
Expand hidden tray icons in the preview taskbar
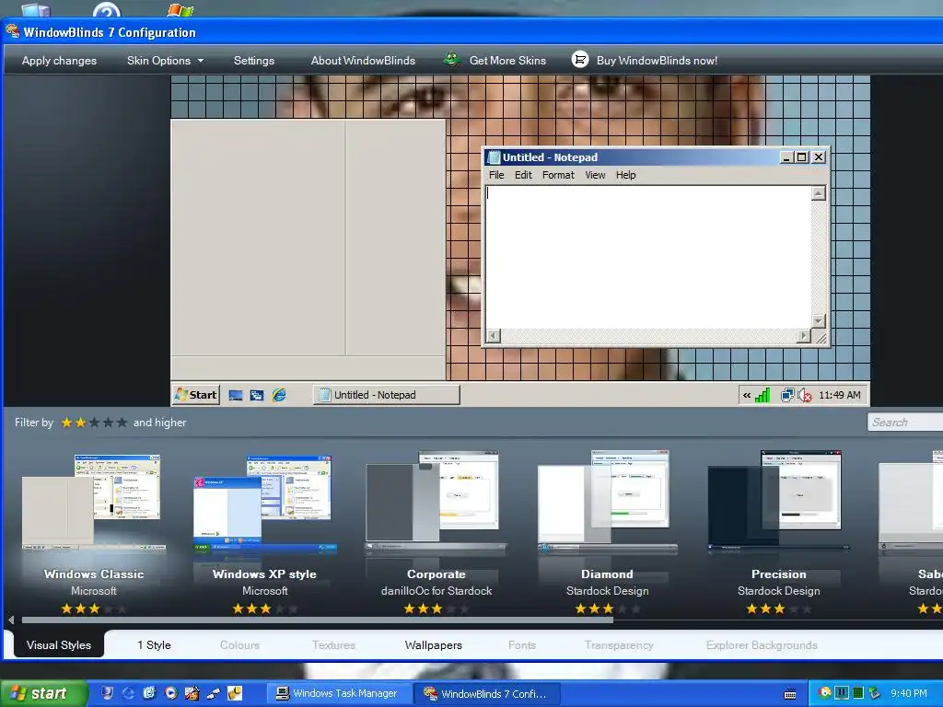746,395
